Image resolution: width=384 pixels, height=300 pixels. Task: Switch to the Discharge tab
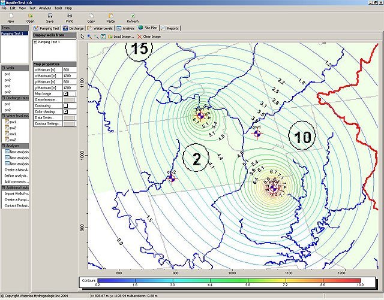coord(73,28)
